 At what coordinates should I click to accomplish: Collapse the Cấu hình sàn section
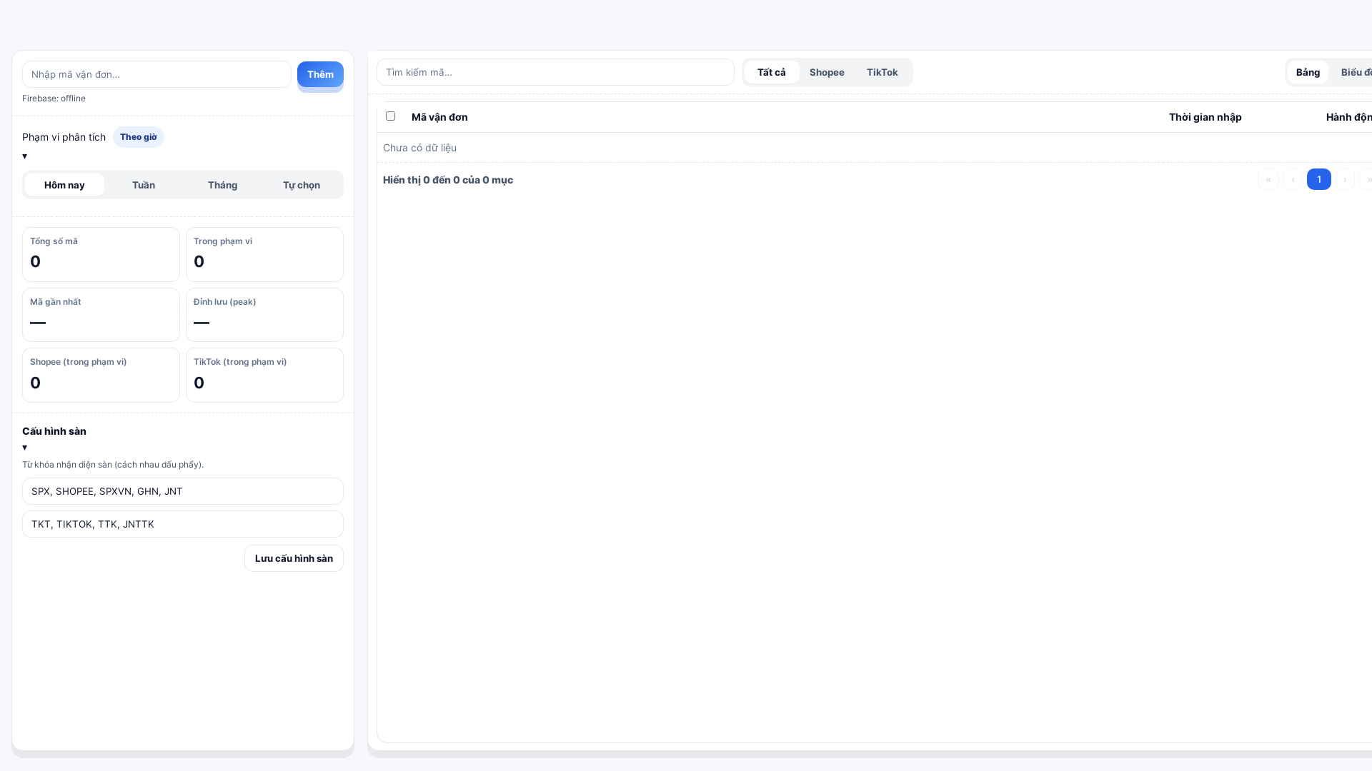tap(25, 448)
